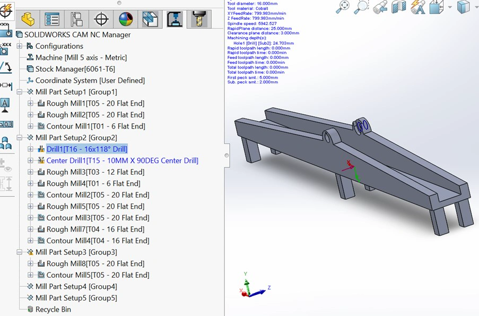Expand Rough Mill1[T05 - 20 Flat End]
Viewport: 479px width, 316px height.
[31, 104]
